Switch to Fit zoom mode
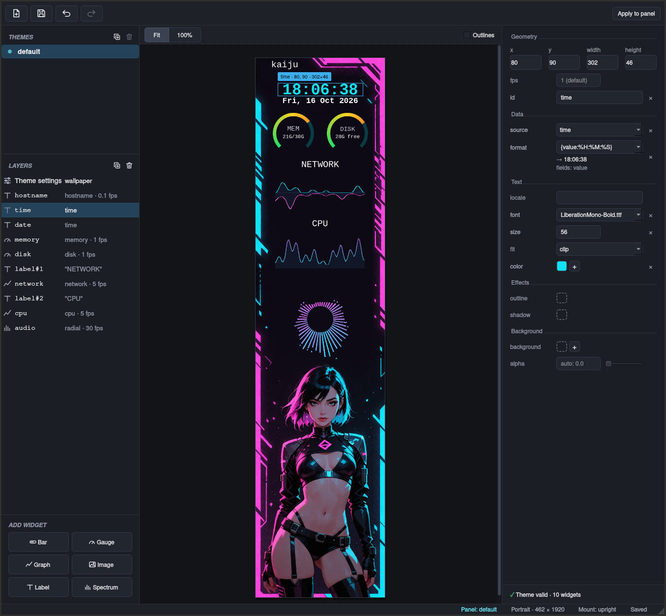The width and height of the screenshot is (666, 616). tap(157, 35)
